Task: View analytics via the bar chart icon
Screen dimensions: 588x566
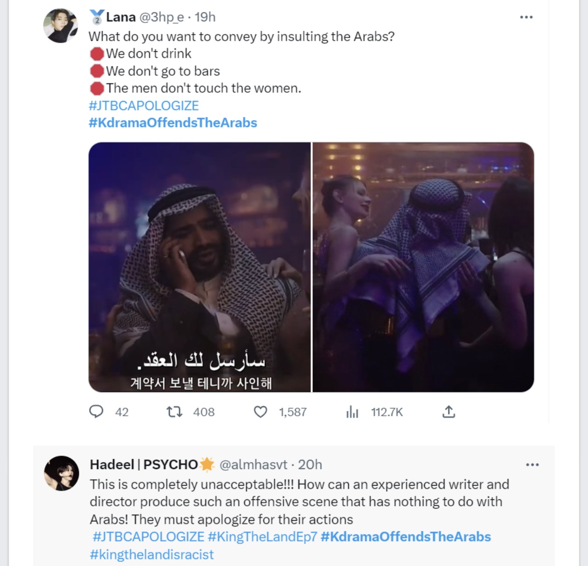Action: 352,412
